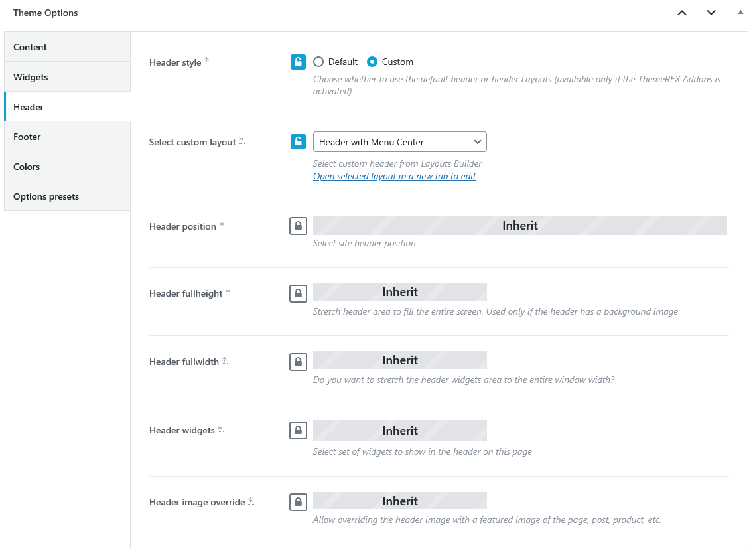The image size is (753, 549).
Task: Unlock the Header fullheight option
Action: point(298,293)
